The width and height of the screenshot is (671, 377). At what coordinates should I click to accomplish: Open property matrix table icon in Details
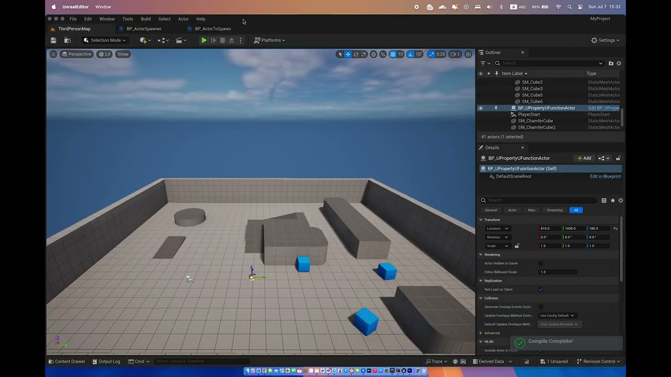(604, 201)
